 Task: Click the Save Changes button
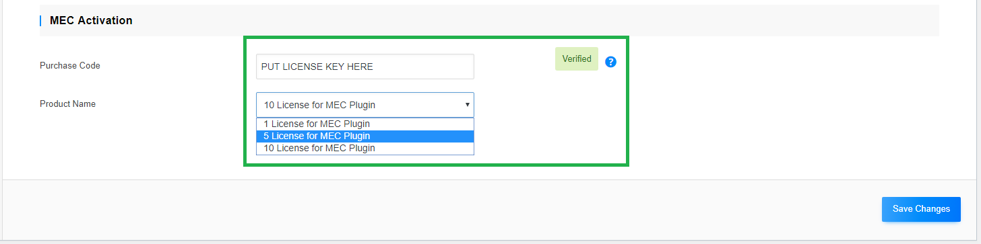[921, 209]
